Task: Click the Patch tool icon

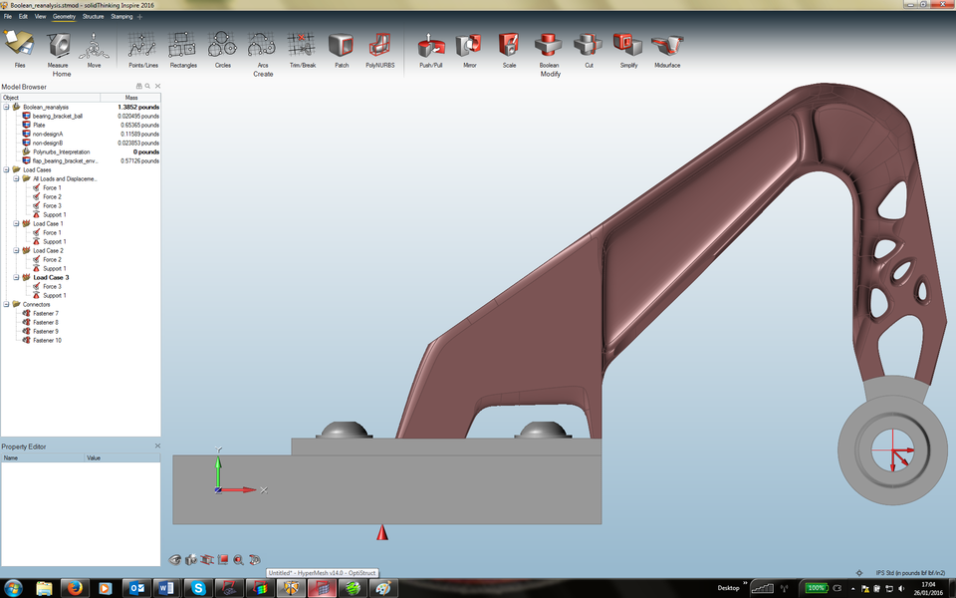Action: (342, 45)
